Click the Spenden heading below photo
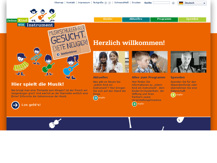 [x=178, y=77]
